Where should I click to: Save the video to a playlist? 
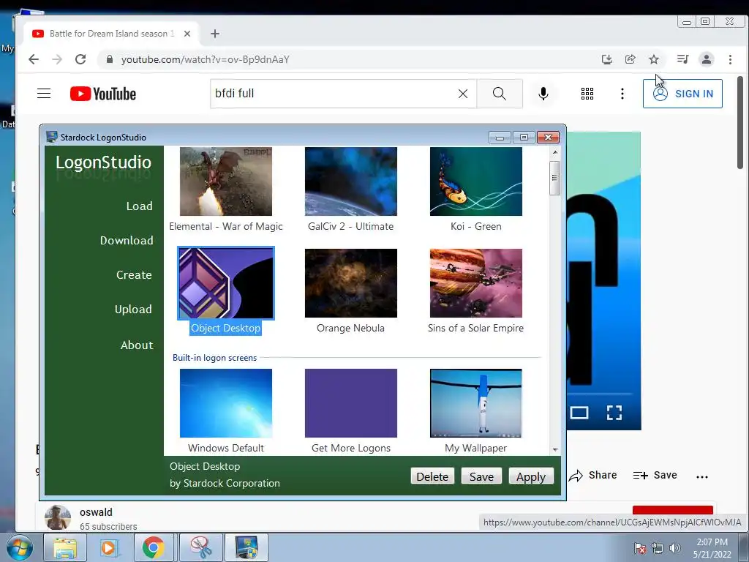point(655,476)
